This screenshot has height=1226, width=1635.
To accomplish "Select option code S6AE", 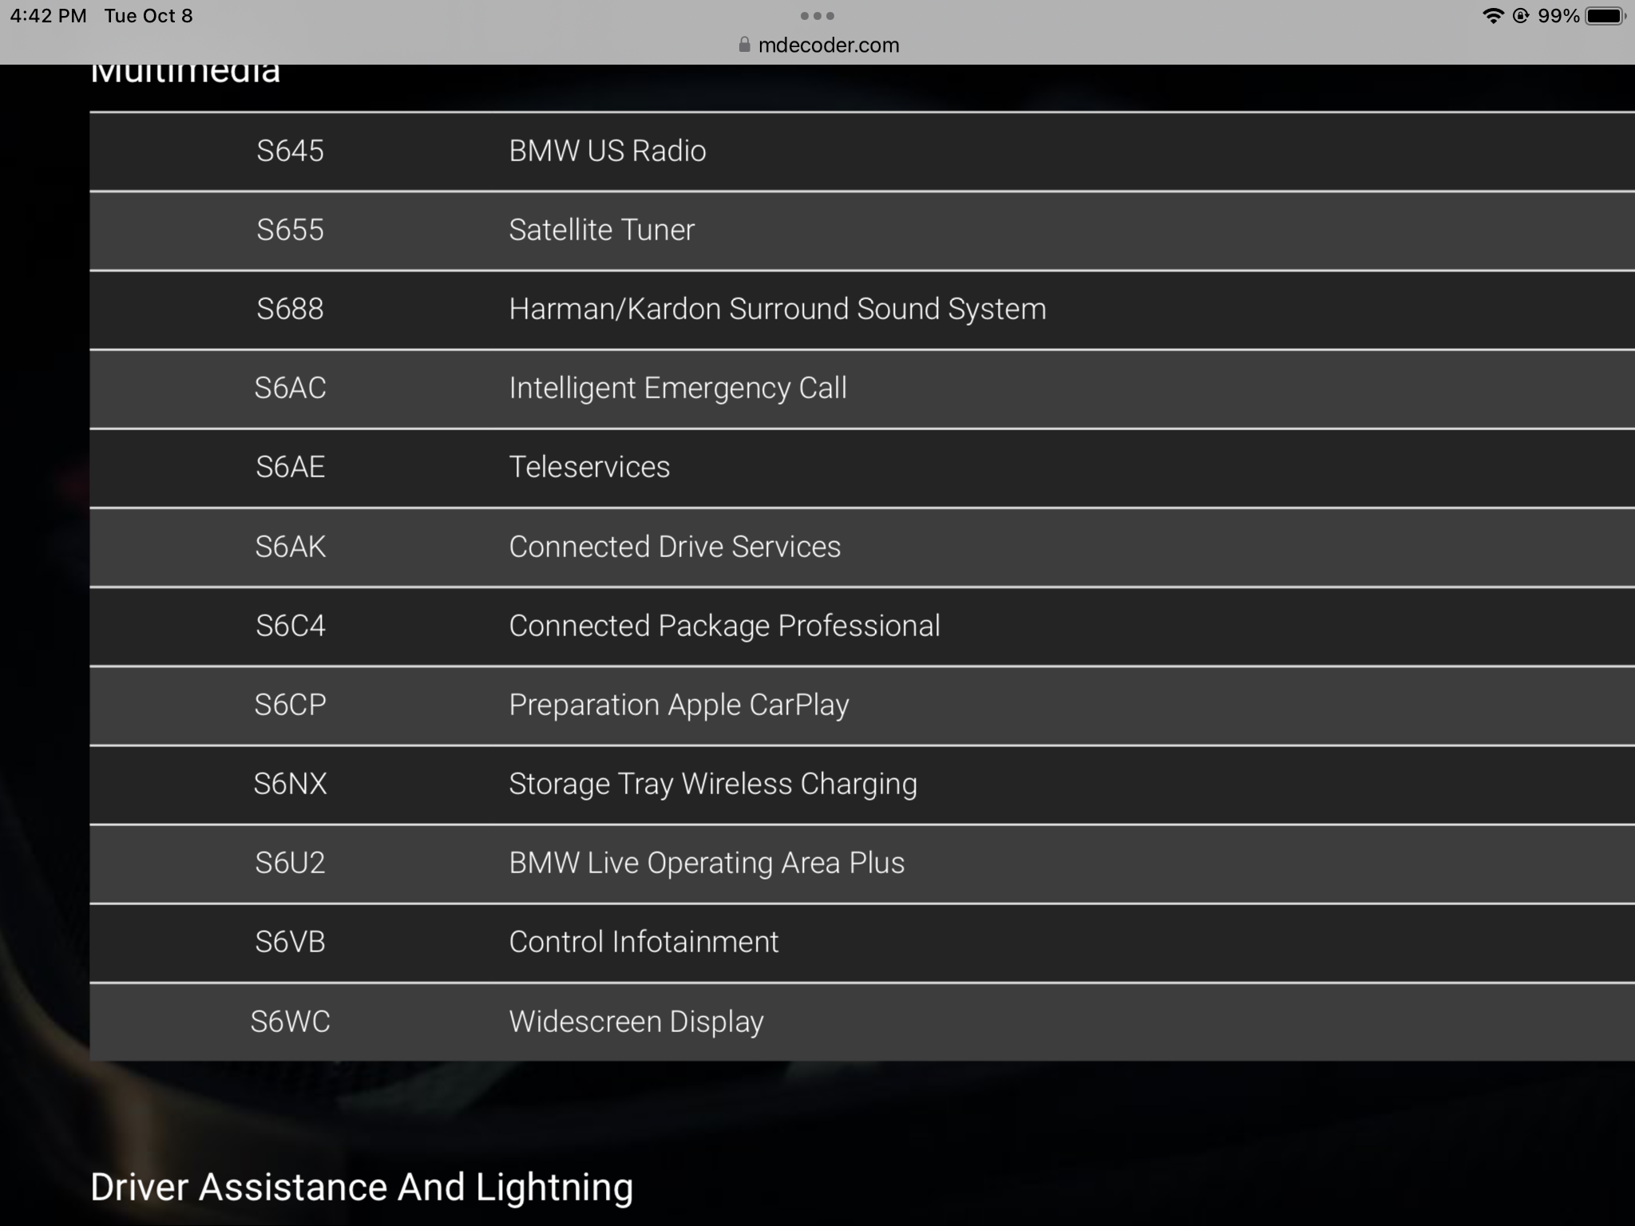I will coord(290,467).
